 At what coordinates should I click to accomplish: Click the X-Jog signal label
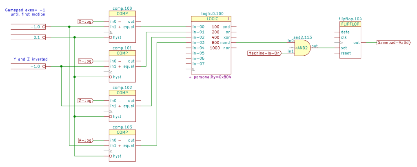85,21
